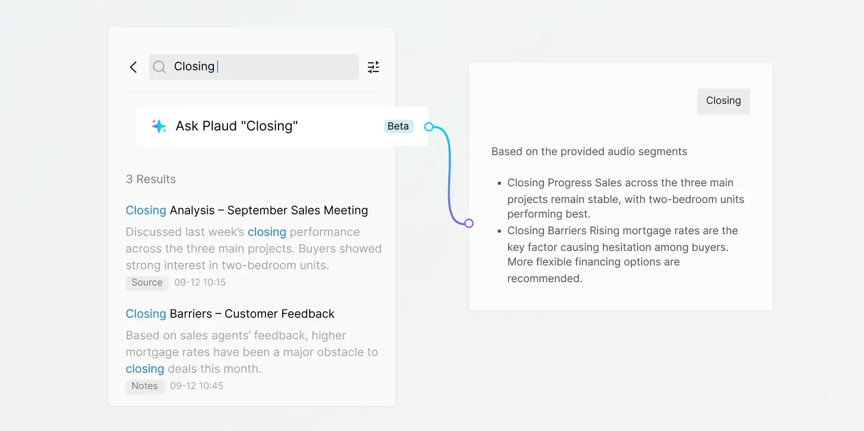Focus the search field containing "Closing"
The image size is (864, 431).
[x=260, y=67]
